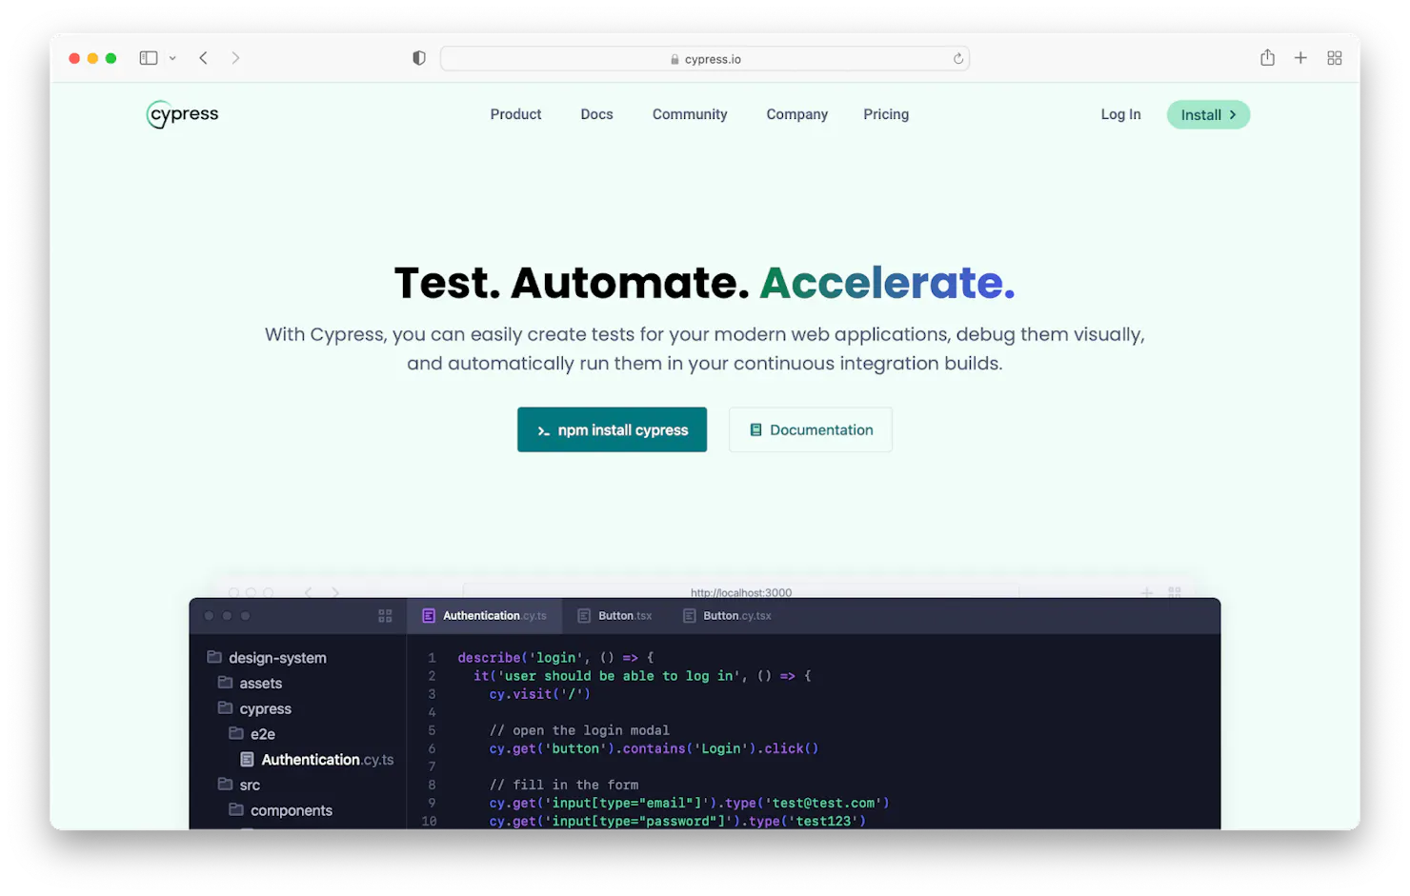Open the Docs menu

coord(596,114)
